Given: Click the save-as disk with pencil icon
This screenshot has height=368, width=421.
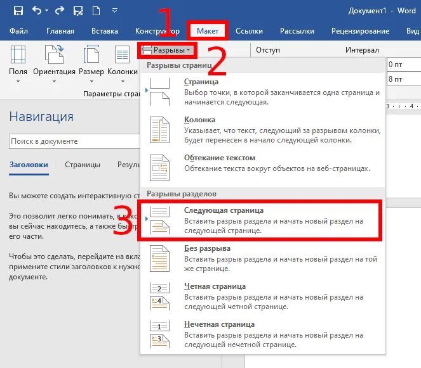Looking at the screenshot, I should (x=78, y=11).
